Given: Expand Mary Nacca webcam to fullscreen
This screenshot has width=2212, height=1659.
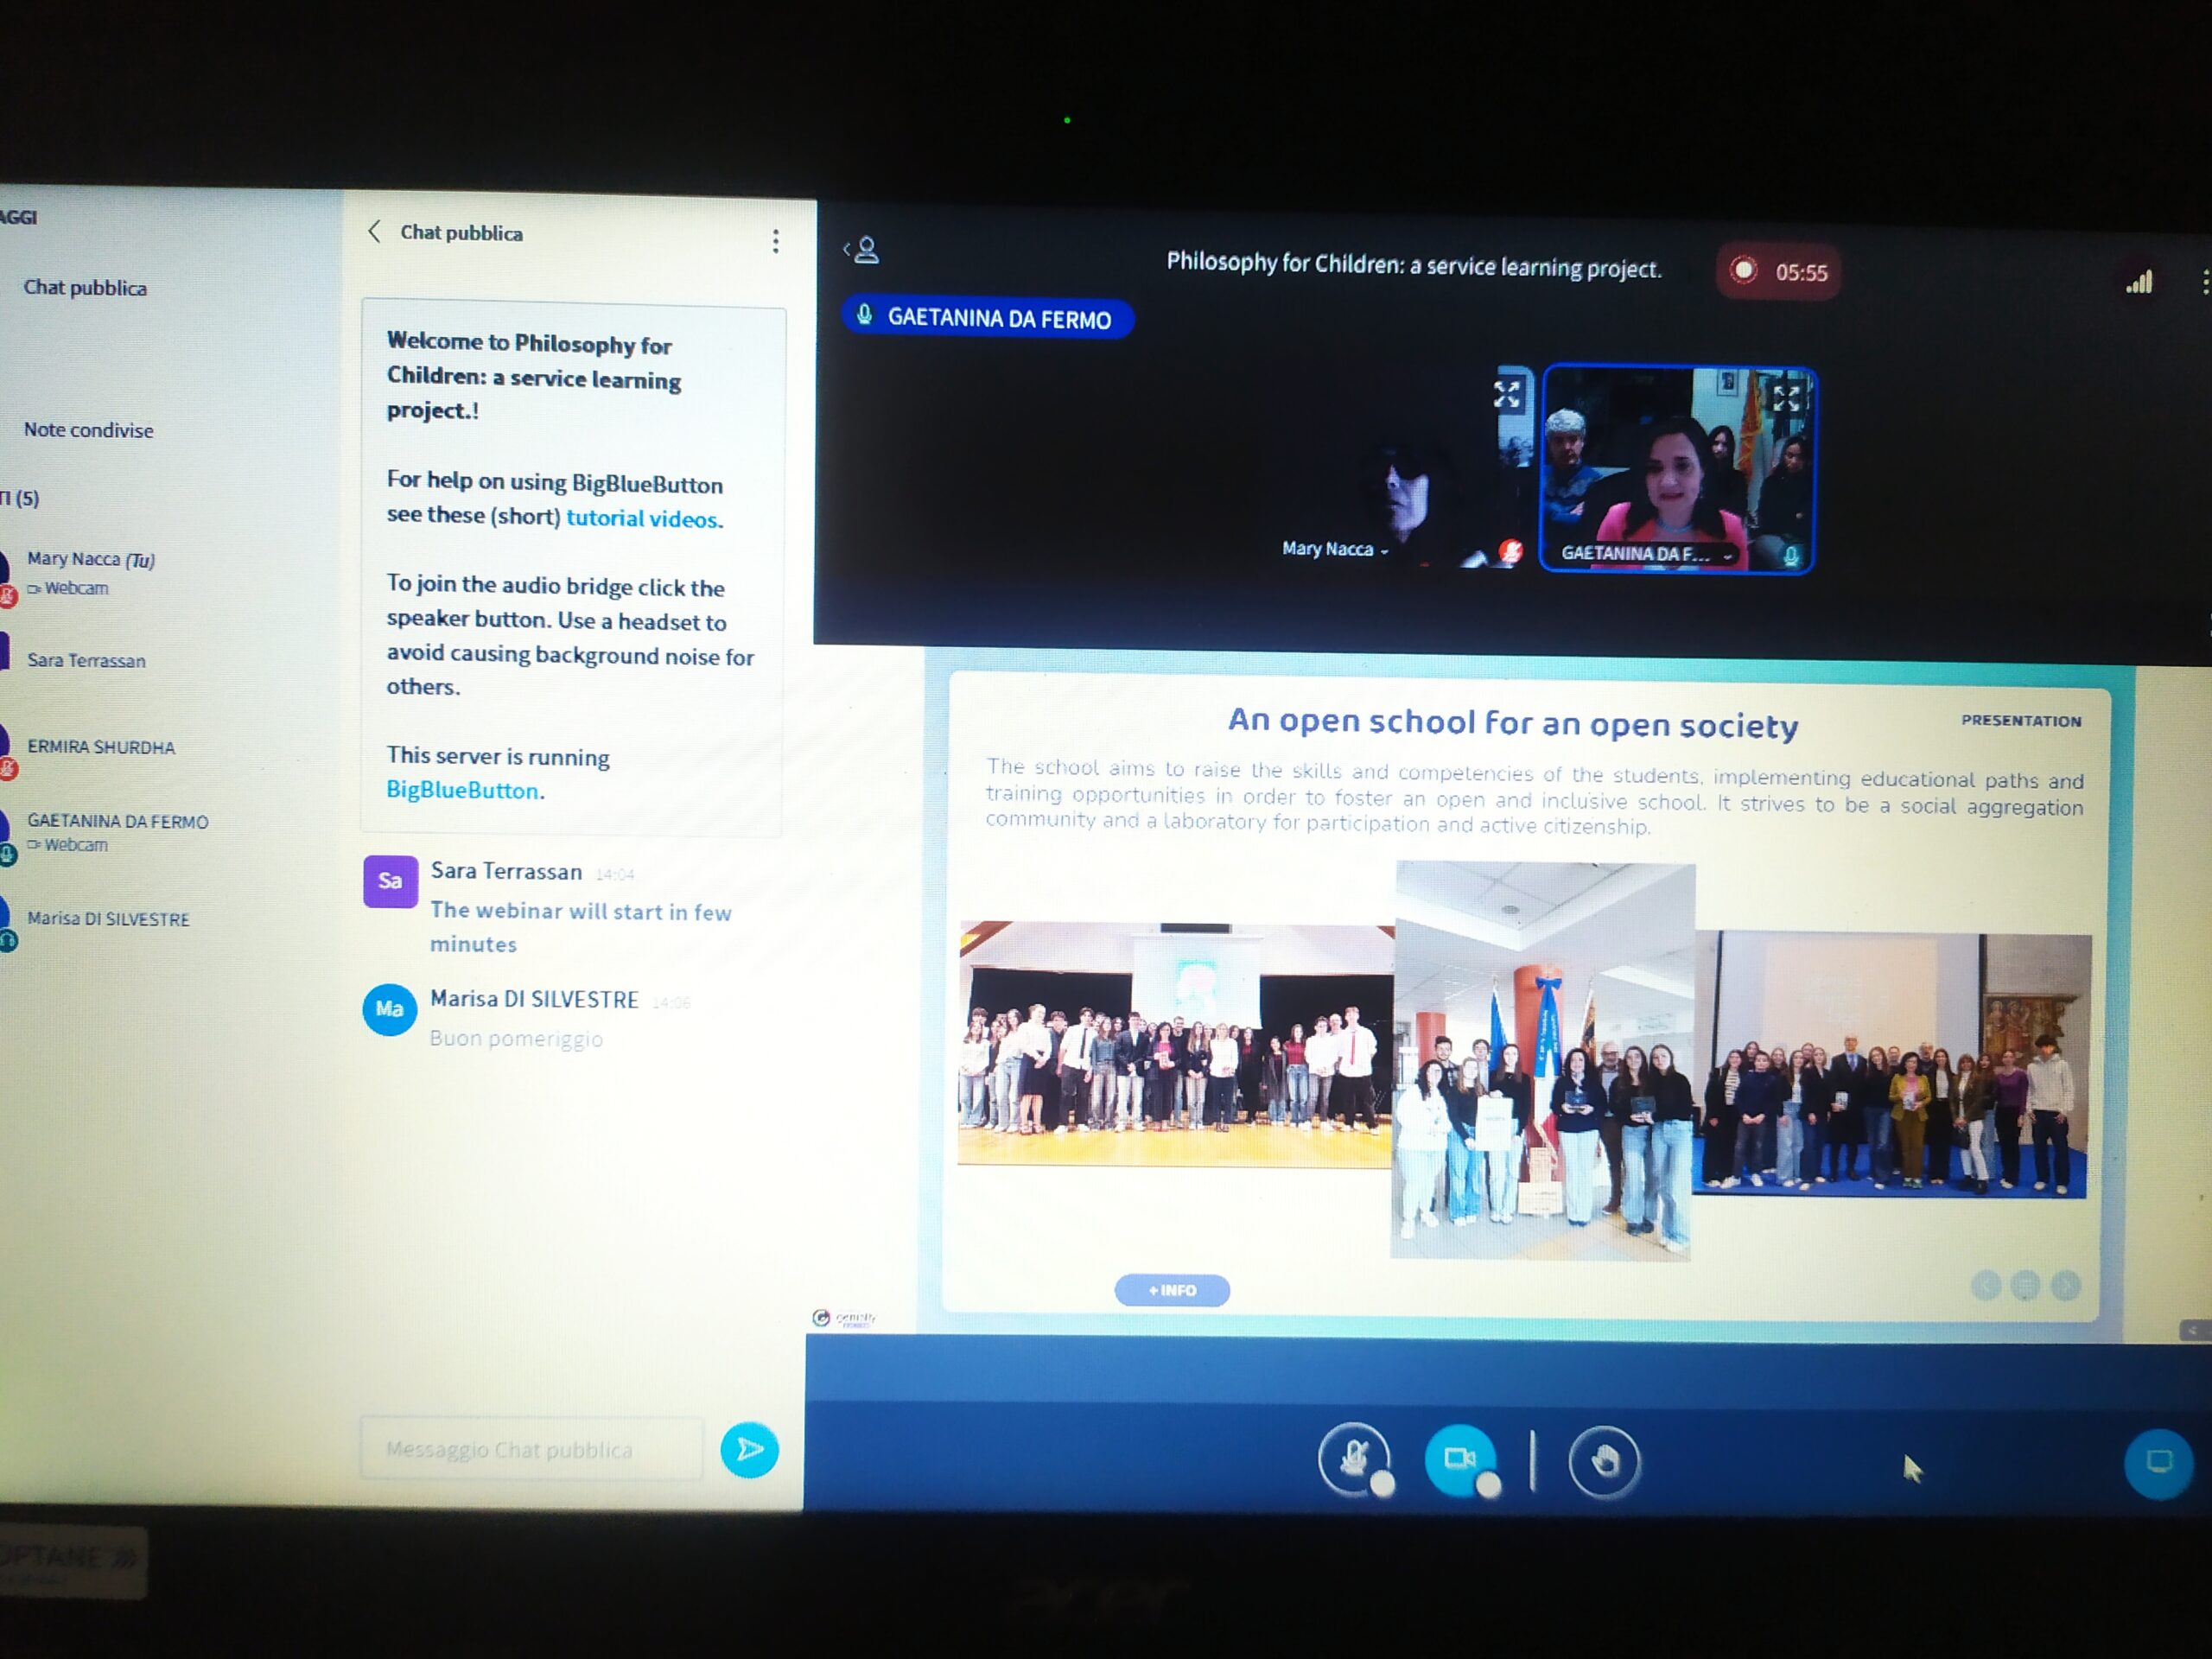Looking at the screenshot, I should click(1507, 394).
